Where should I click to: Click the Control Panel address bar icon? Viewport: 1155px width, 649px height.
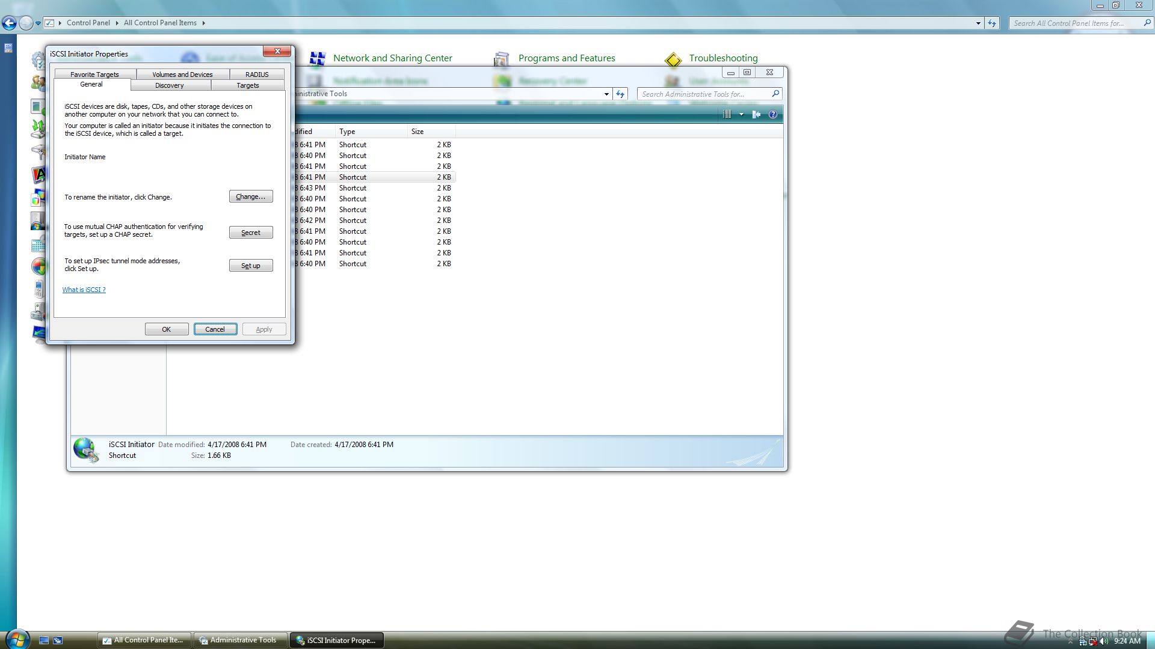click(50, 23)
